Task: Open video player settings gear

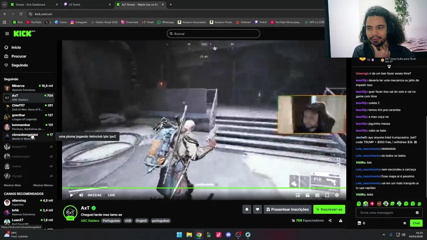Action: pyautogui.click(x=337, y=195)
